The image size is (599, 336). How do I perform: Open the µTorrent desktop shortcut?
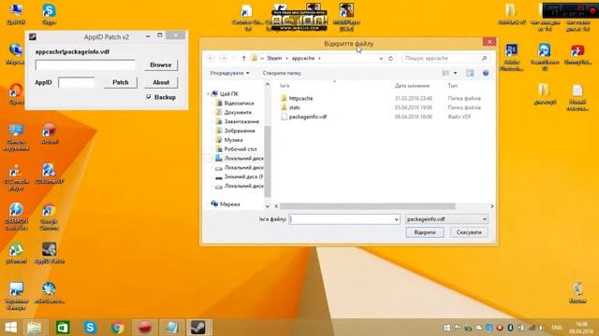coord(16,253)
